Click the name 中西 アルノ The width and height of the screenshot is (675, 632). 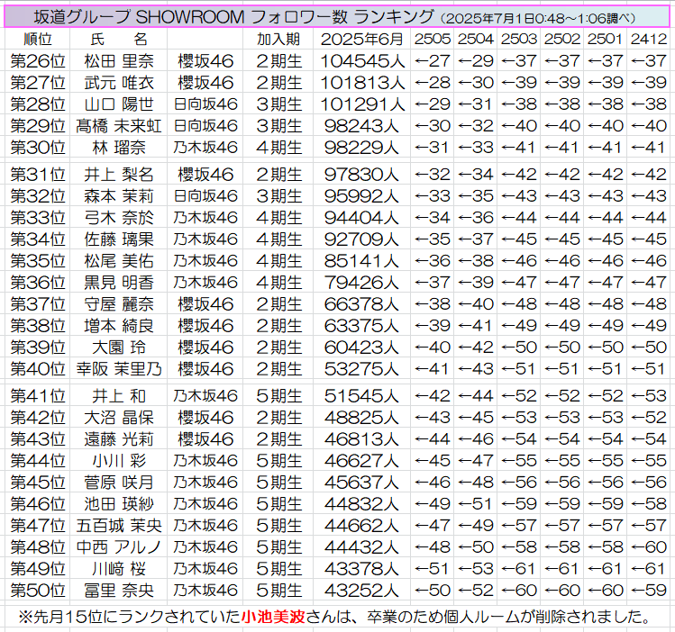pos(119,546)
